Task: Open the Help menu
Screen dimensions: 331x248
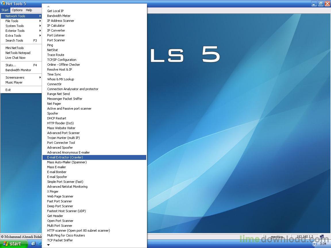Action: (29, 10)
